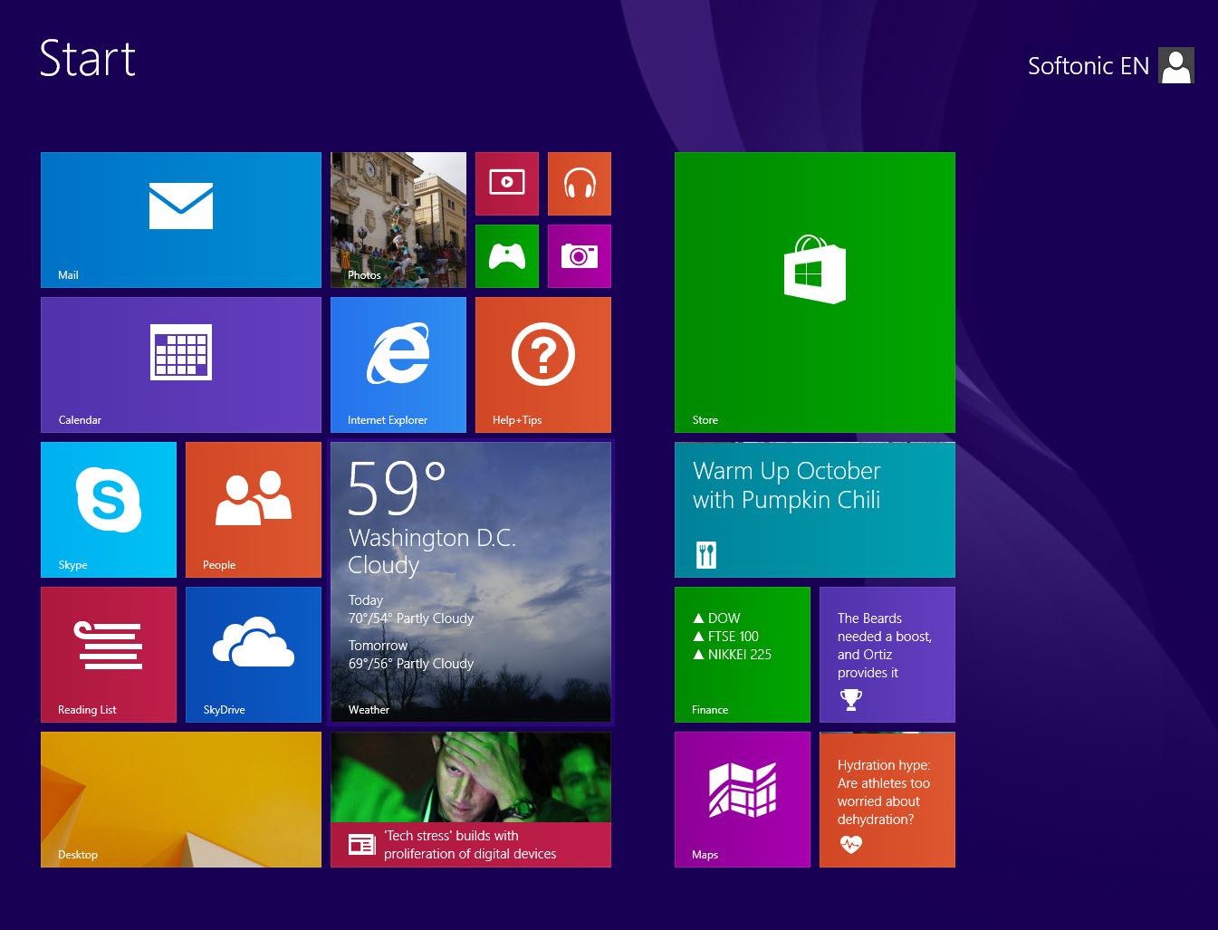Open the Mail tile
This screenshot has width=1218, height=930.
(181, 220)
